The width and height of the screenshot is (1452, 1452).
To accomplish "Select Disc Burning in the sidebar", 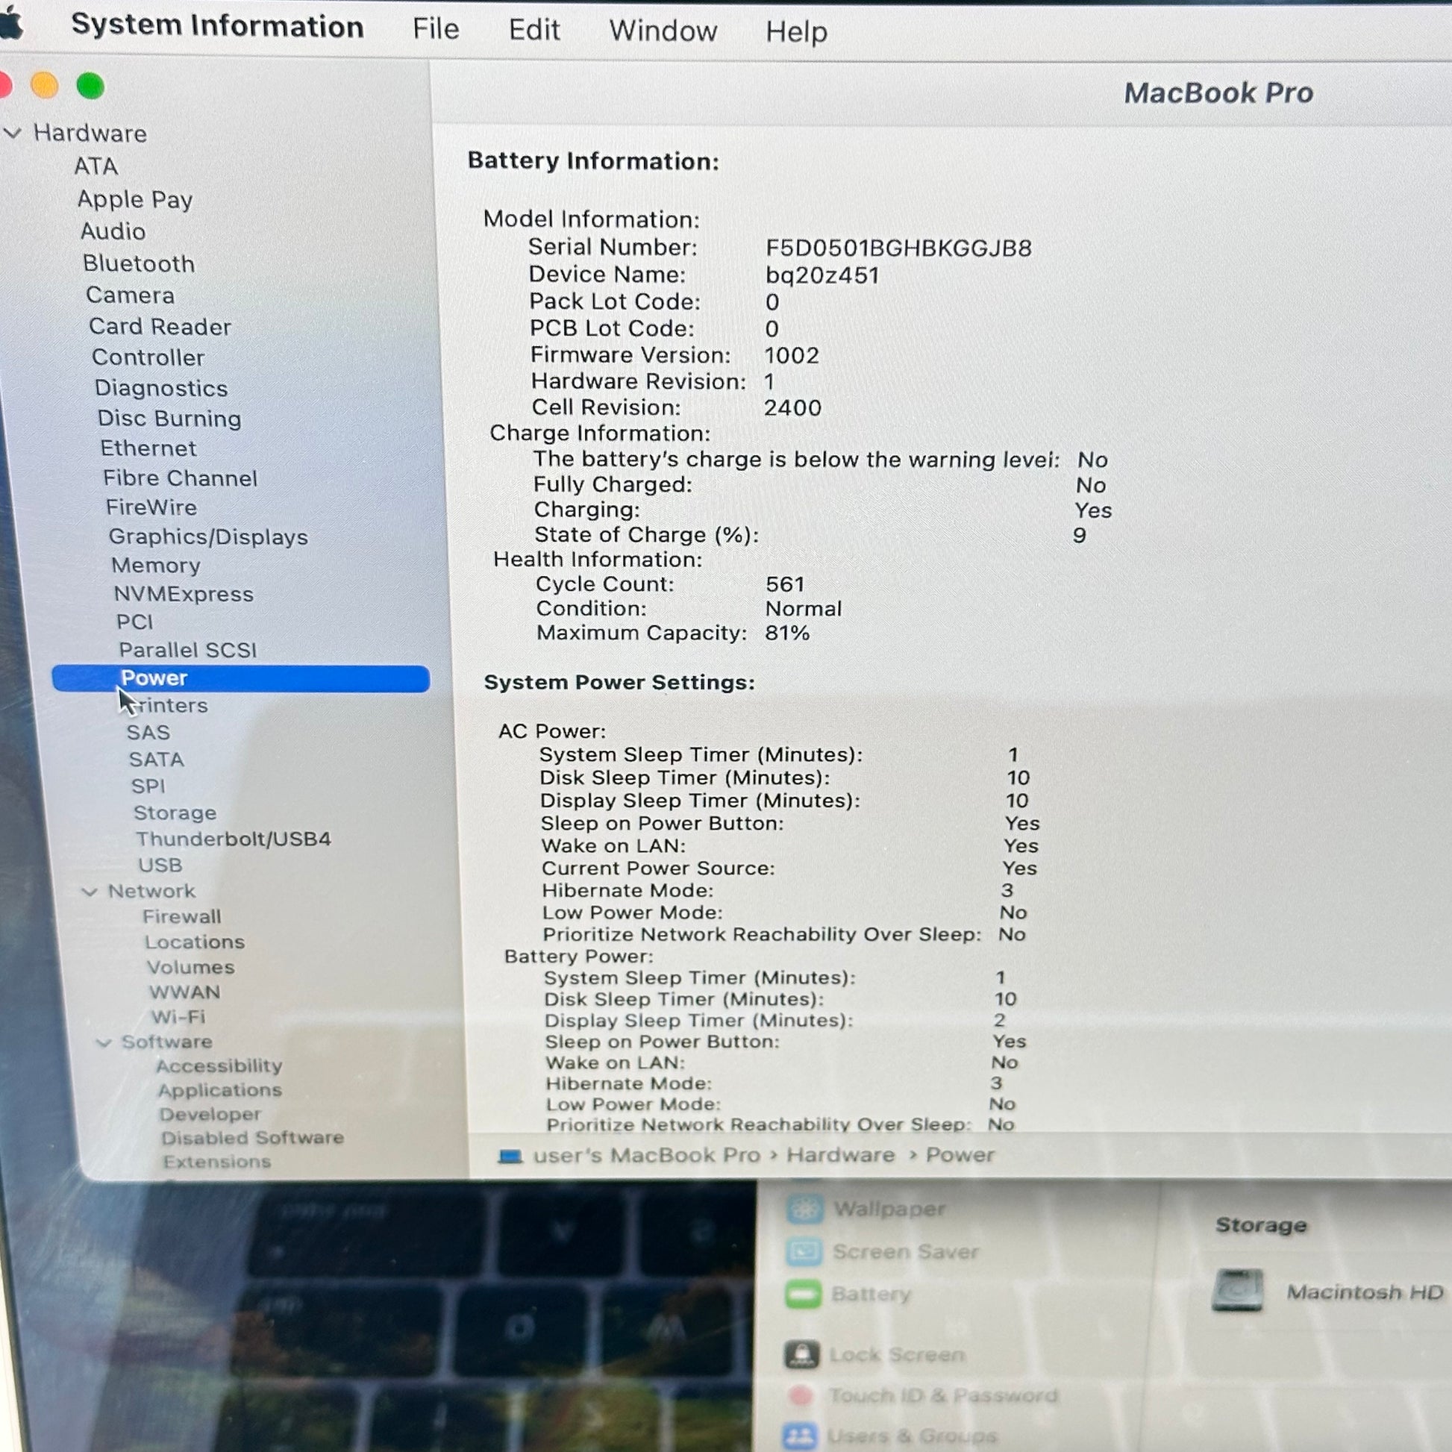I will point(169,419).
